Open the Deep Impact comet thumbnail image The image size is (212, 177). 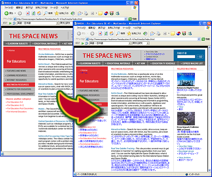click(186, 119)
